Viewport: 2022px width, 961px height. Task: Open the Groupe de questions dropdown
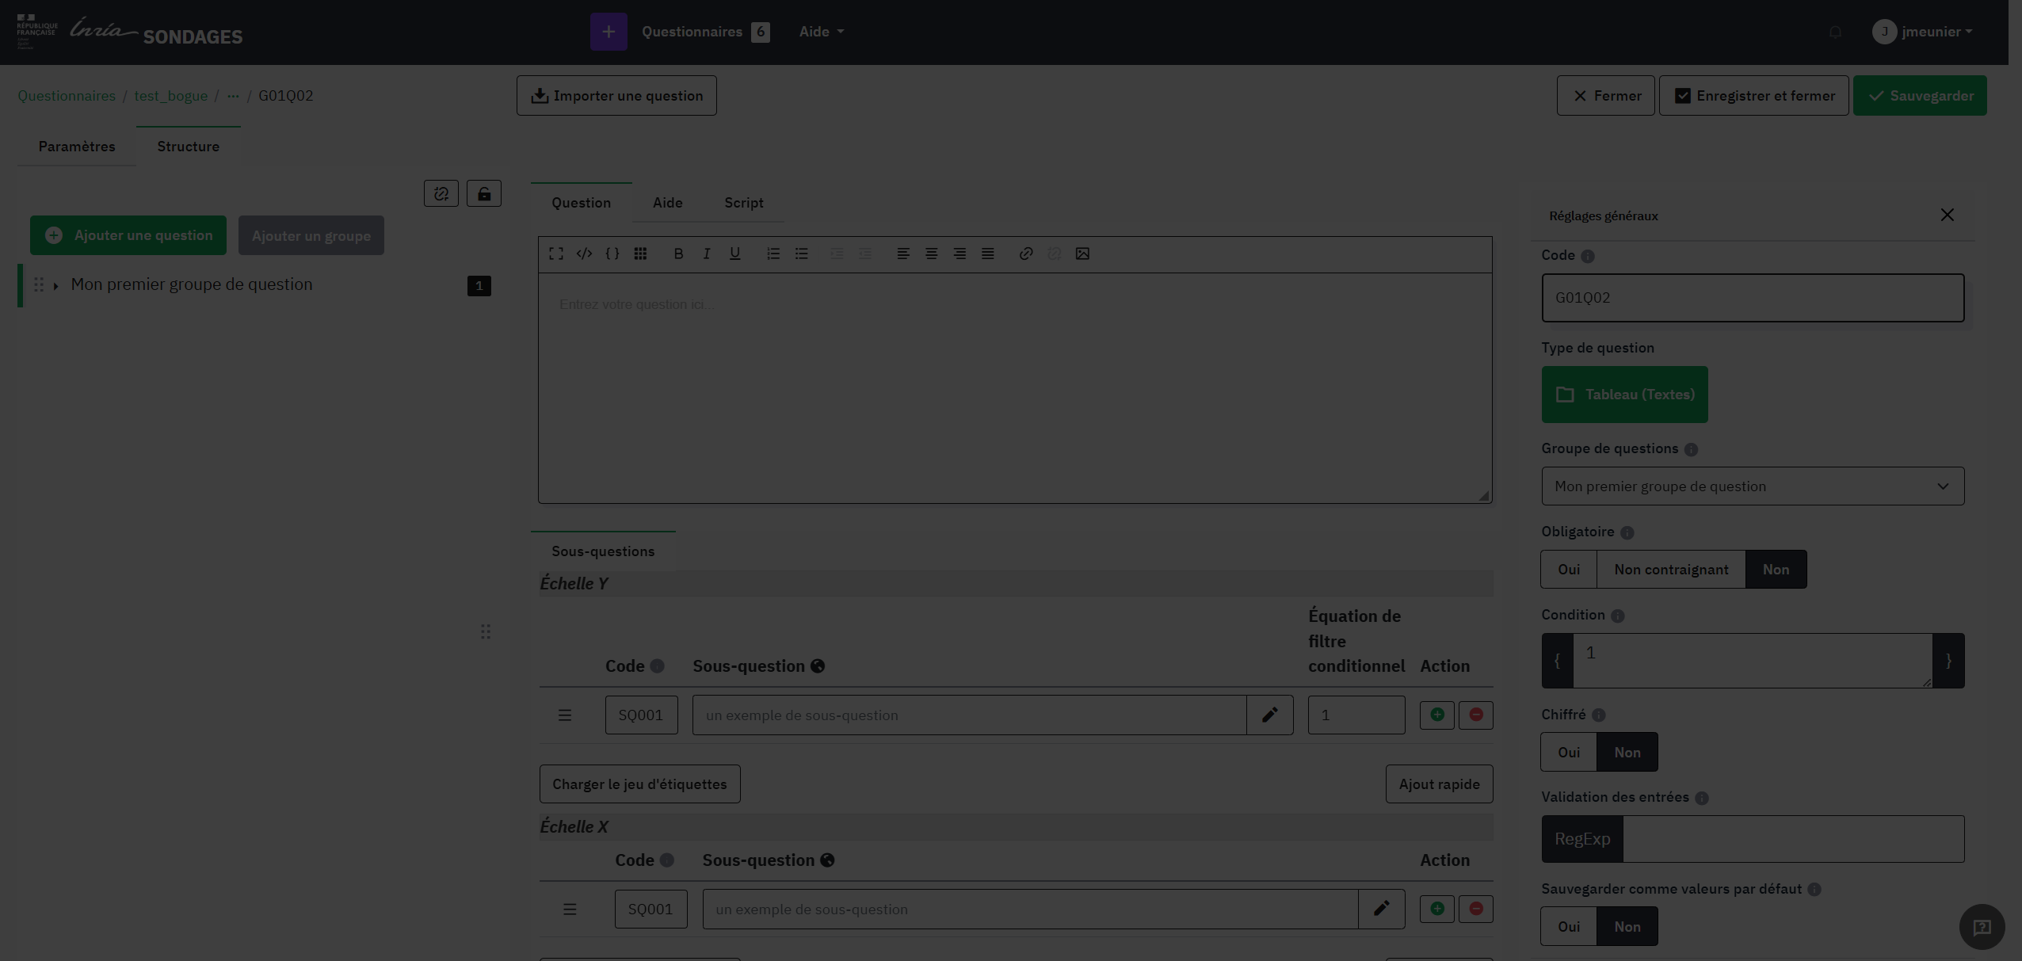[1752, 486]
